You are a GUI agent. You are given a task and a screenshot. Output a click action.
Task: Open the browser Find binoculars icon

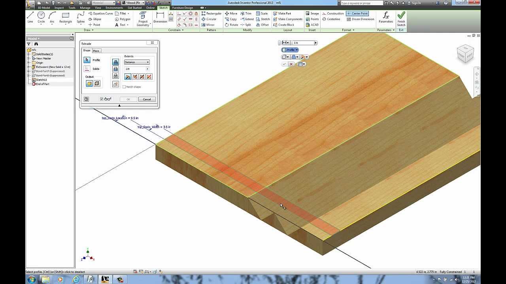[36, 44]
